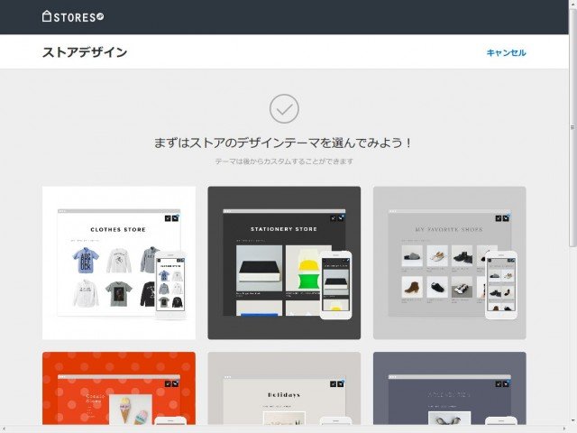Click the テーマは後からカスタムすることができます subtitle
This screenshot has width=577, height=433.
(284, 161)
